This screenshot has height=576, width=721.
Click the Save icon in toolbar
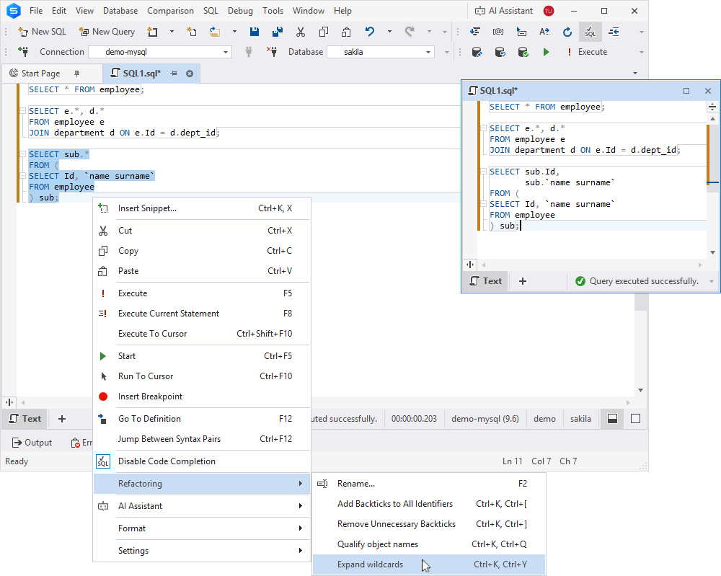coord(255,32)
